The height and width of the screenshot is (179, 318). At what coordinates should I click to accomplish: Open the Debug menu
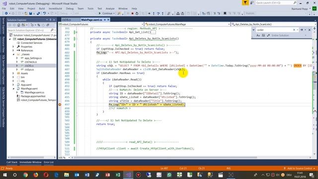click(x=70, y=9)
